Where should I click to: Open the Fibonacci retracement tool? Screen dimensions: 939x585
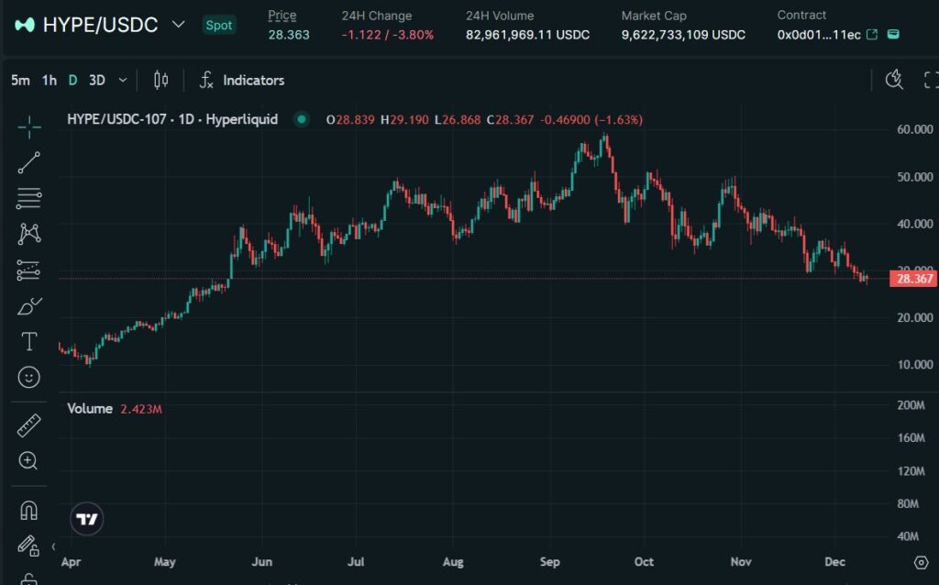29,198
